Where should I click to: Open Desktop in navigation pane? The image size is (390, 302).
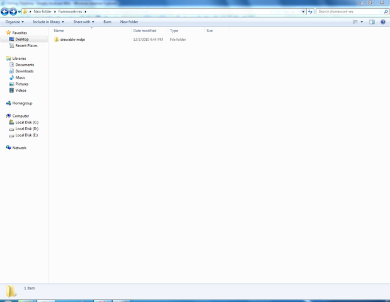point(22,39)
